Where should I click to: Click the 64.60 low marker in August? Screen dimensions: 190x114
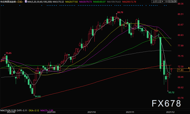(38, 97)
